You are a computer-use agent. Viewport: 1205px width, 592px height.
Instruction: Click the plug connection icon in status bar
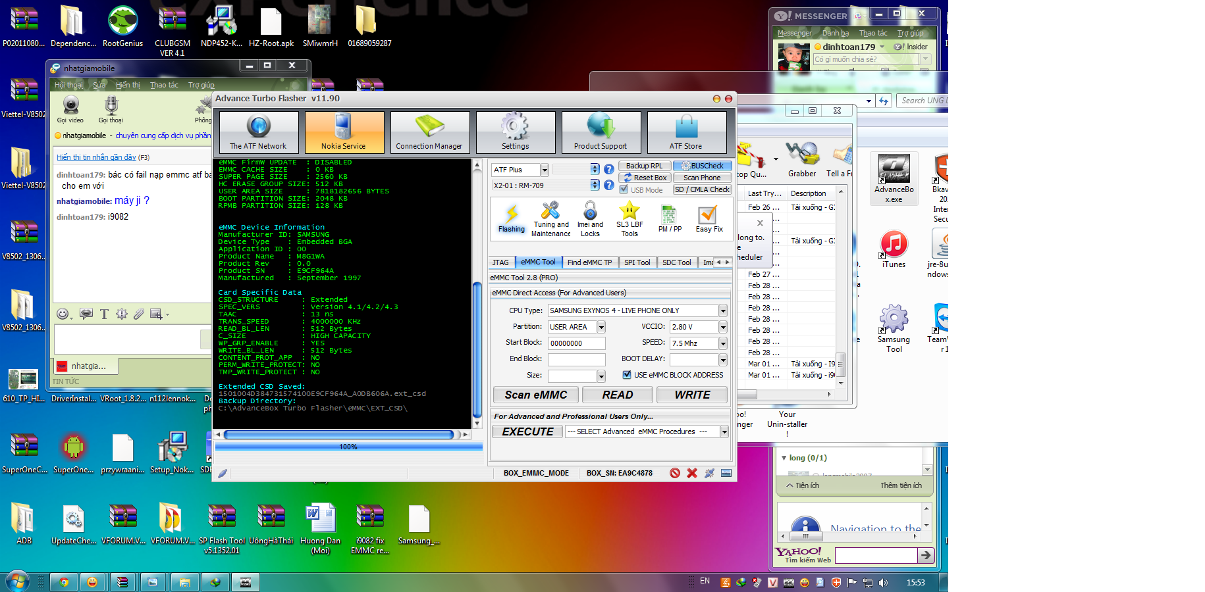coord(709,473)
